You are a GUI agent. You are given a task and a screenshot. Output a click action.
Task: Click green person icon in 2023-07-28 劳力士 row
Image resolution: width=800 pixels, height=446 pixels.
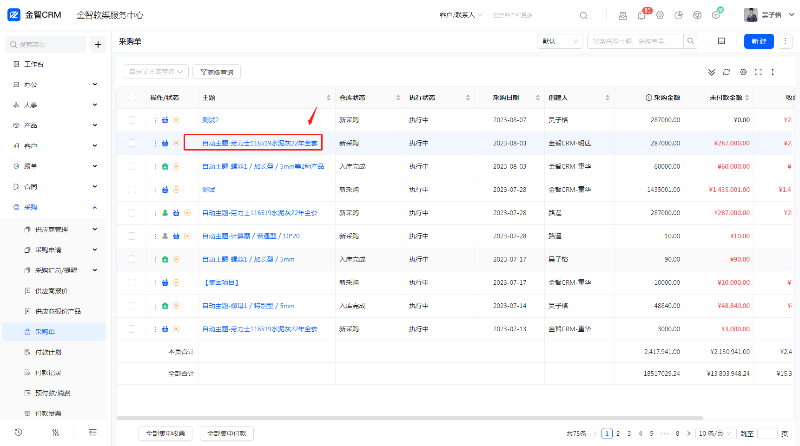coord(165,213)
